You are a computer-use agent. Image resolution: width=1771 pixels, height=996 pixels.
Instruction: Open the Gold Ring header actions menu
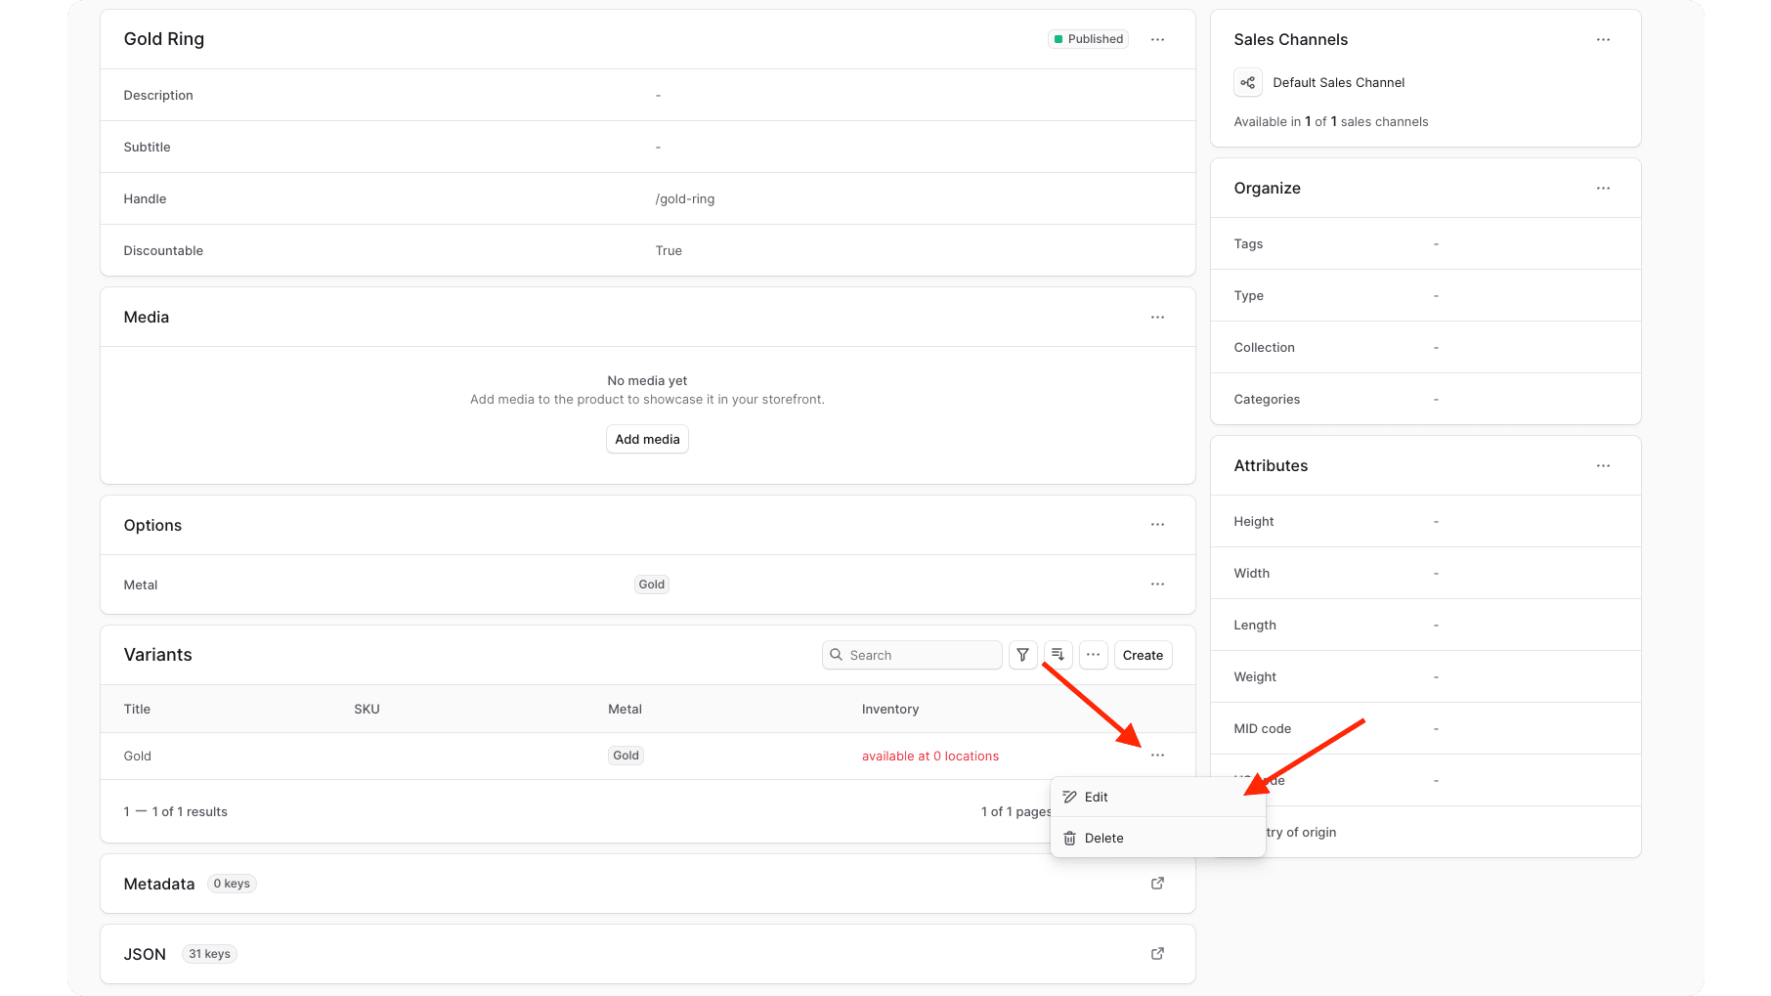[x=1157, y=39]
